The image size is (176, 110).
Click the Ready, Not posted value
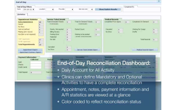69,30
